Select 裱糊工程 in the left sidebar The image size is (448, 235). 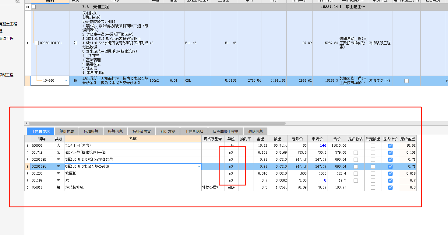(x=6, y=75)
